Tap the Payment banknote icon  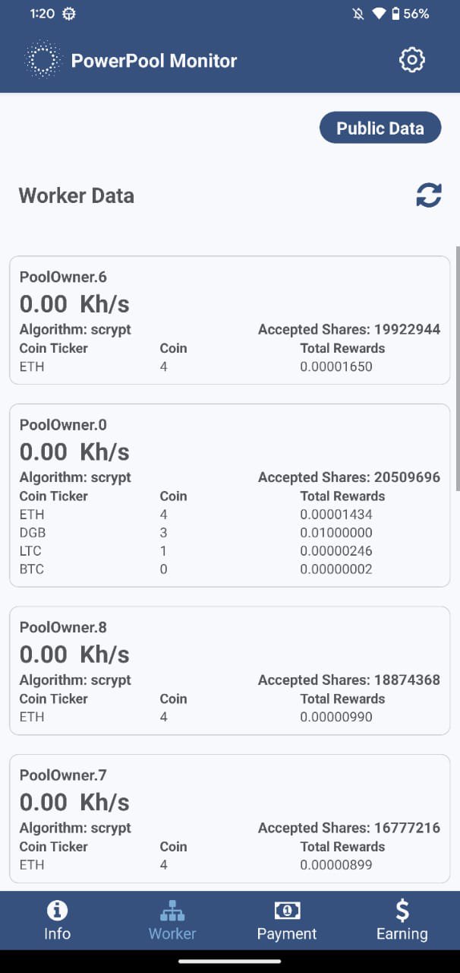[x=287, y=910]
